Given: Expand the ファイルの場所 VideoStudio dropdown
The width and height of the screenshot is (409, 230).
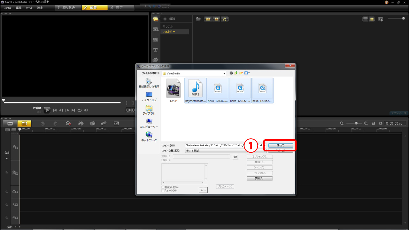Looking at the screenshot, I should [x=224, y=73].
